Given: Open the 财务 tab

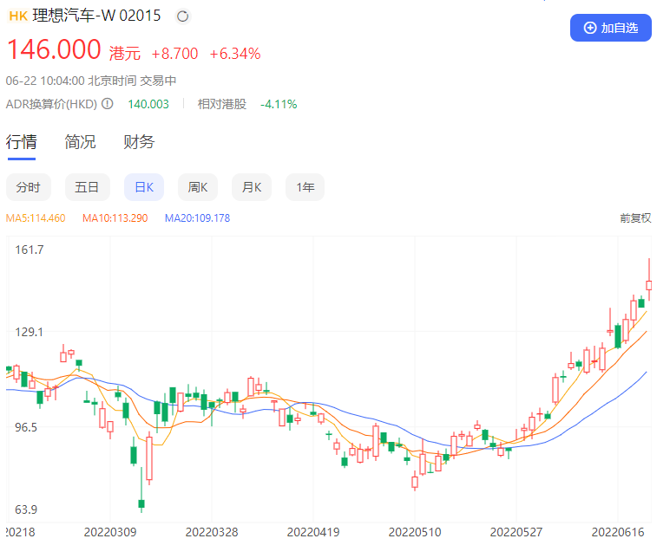Looking at the screenshot, I should pos(139,141).
